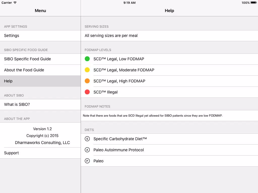Click the APP SETTINGS section header
This screenshot has height=193, width=258.
[x=15, y=27]
